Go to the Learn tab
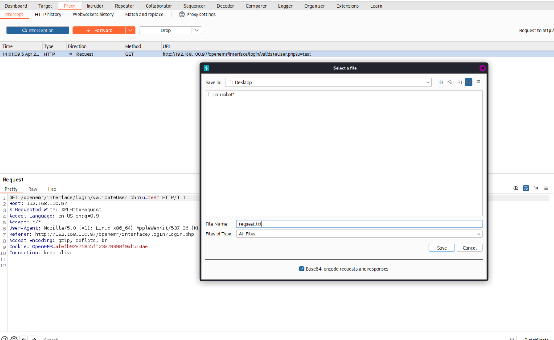The height and width of the screenshot is (340, 554). tap(376, 6)
